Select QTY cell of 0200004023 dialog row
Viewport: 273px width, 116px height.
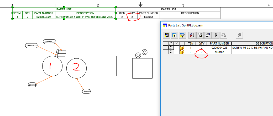click(201, 48)
